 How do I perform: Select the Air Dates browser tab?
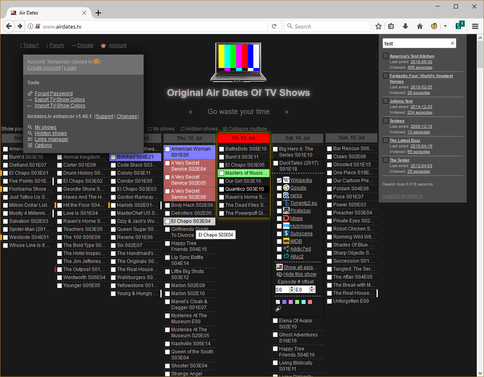[x=49, y=12]
